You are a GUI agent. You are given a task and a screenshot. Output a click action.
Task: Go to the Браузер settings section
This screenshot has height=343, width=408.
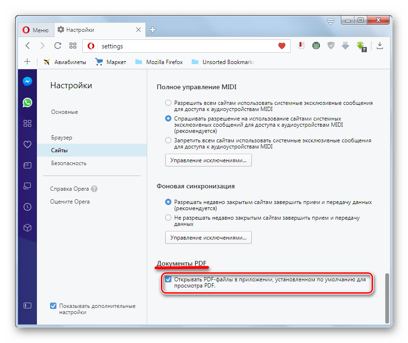(62, 138)
